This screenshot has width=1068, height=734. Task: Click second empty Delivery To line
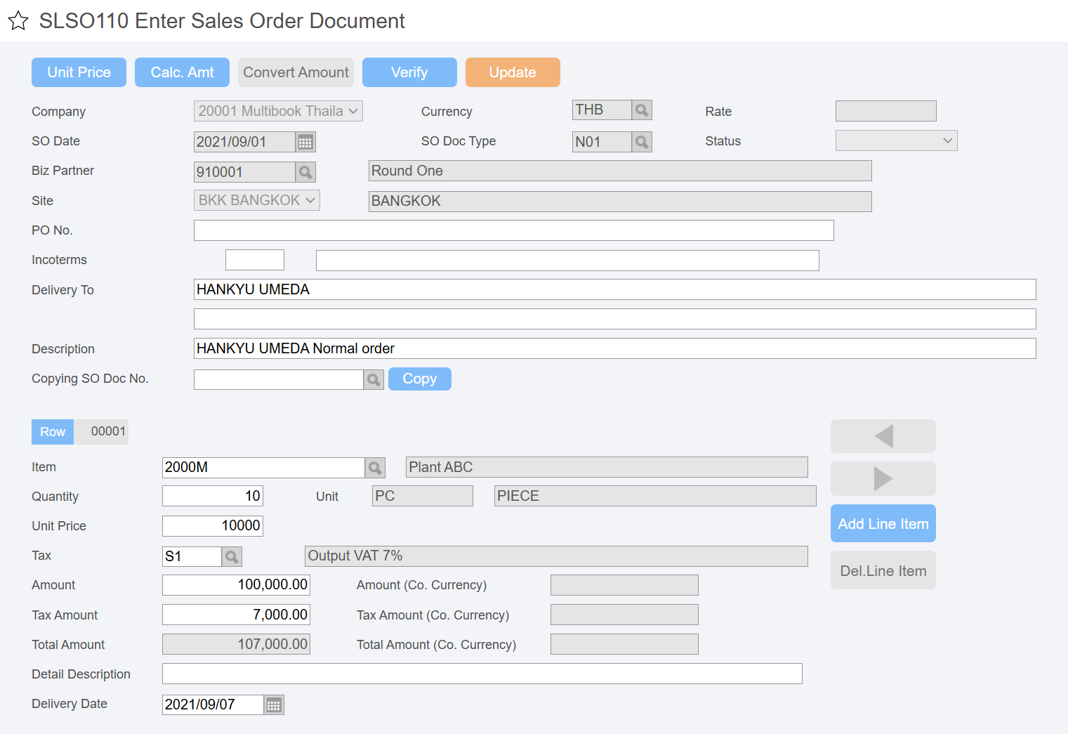pos(615,319)
